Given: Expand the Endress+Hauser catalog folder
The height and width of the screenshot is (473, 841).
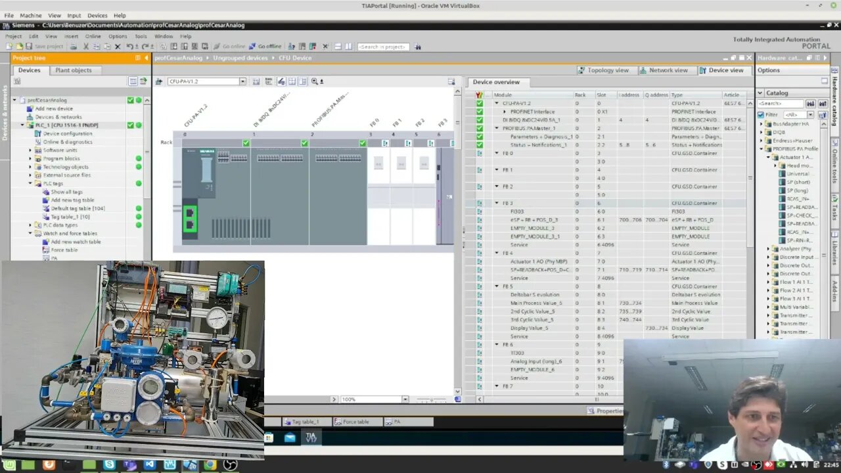Looking at the screenshot, I should 762,141.
